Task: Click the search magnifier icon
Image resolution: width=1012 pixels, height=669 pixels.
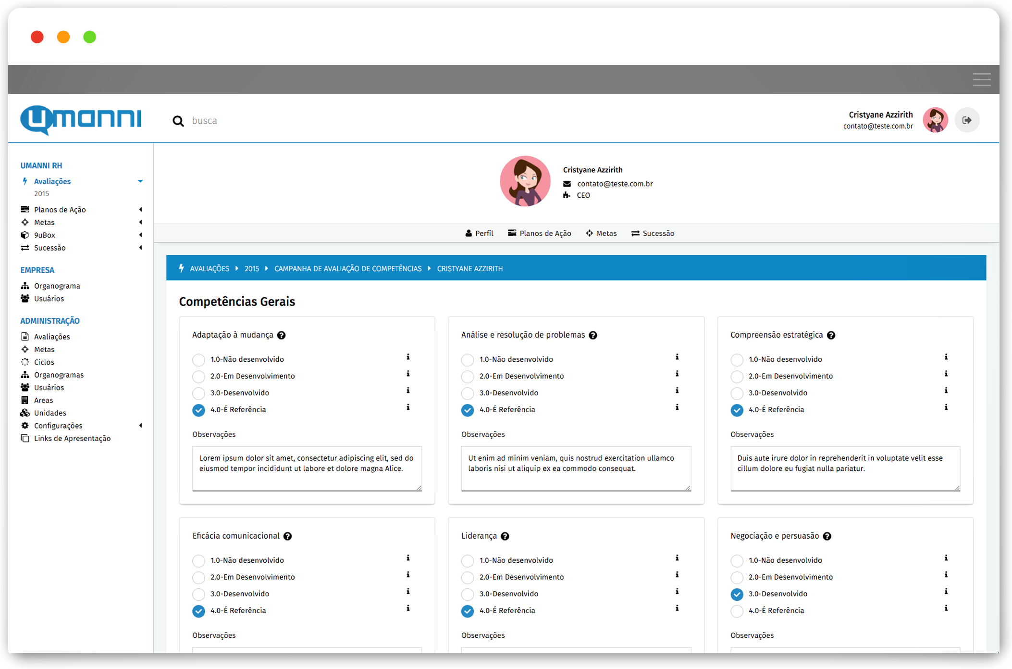Action: [178, 121]
